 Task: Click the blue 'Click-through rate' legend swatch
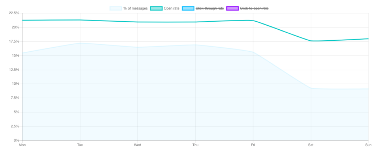(188, 8)
